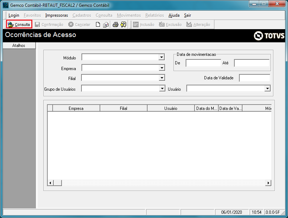
Task: Click the Inclusão toolbar button
Action: 144,25
